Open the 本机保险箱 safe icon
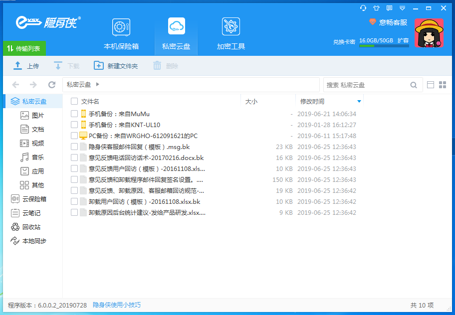455x315 pixels. (x=121, y=27)
